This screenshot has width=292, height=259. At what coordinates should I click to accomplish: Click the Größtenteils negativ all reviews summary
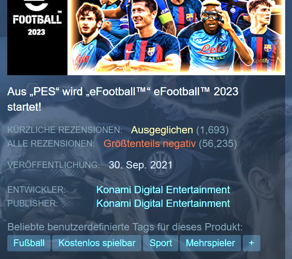coord(150,144)
